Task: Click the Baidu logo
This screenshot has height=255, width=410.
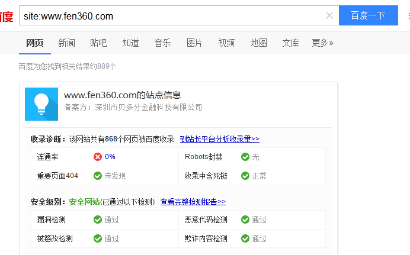Action: point(6,17)
